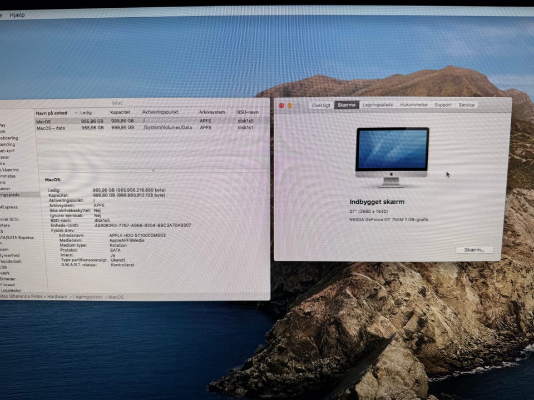Click Lagringsplads in the bottom path bar

[x=87, y=297]
